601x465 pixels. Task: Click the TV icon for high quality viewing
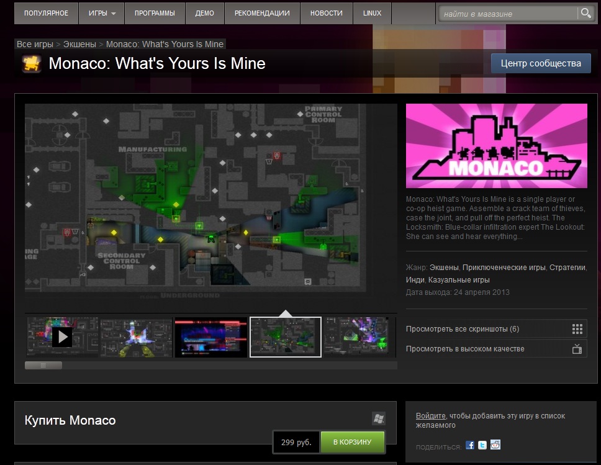(577, 349)
